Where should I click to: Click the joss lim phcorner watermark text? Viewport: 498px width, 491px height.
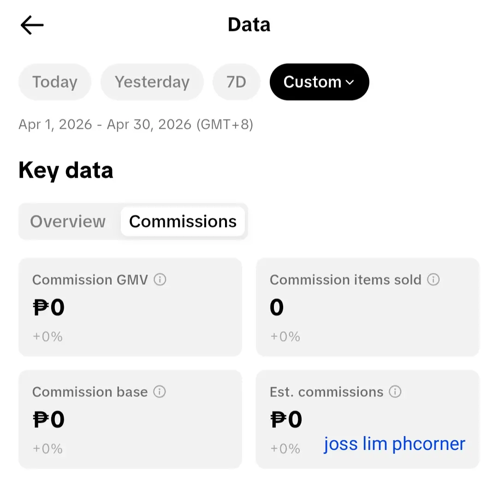[x=394, y=444]
